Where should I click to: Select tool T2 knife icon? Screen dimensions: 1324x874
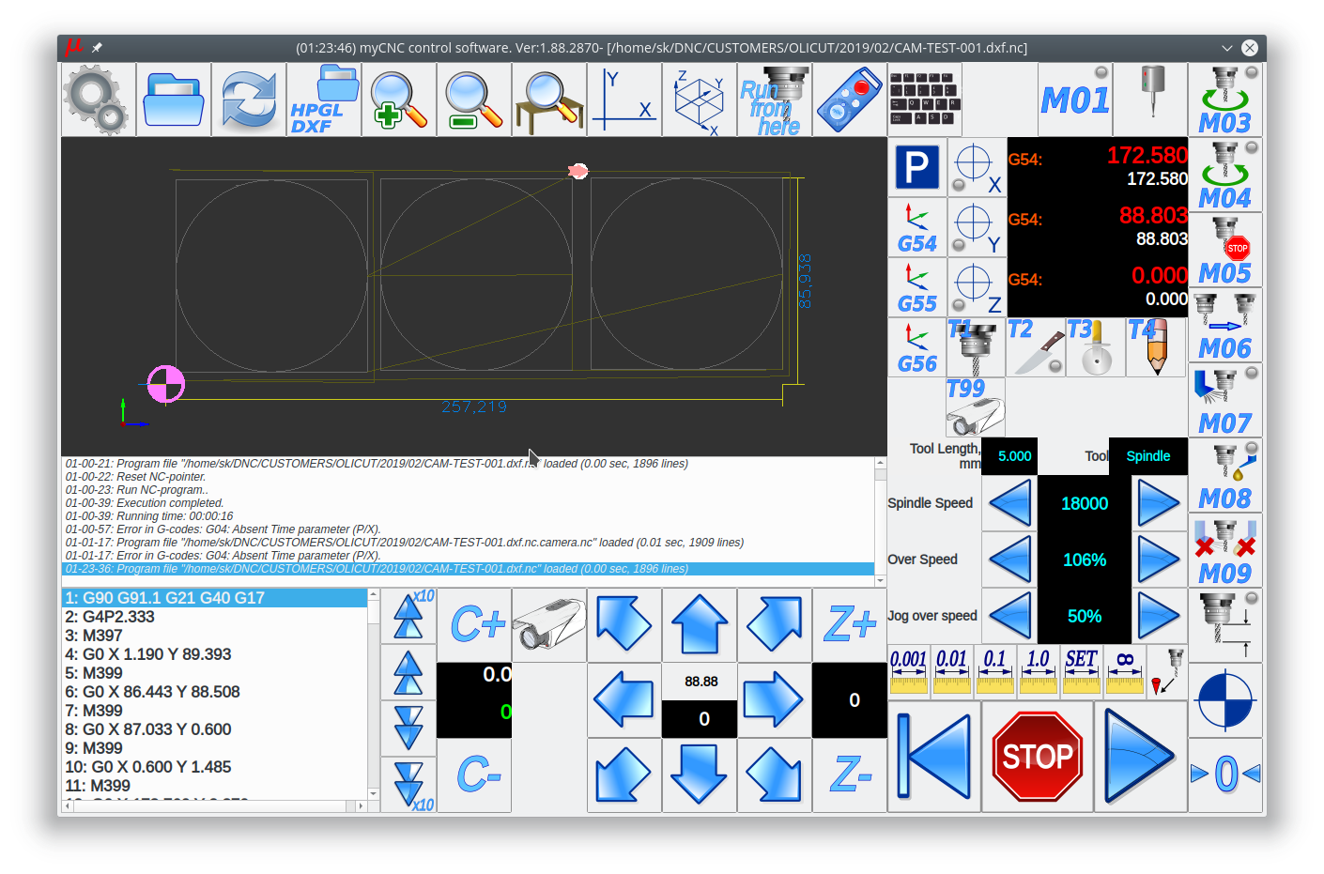[1036, 346]
